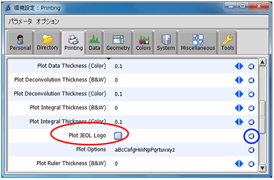The width and height of the screenshot is (274, 180).
Task: Go to the System tab
Action: 166,43
